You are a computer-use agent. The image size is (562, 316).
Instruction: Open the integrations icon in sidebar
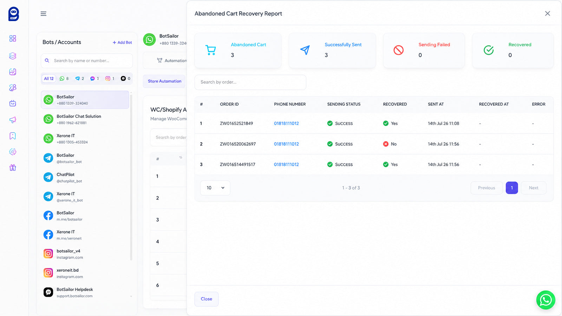click(13, 152)
